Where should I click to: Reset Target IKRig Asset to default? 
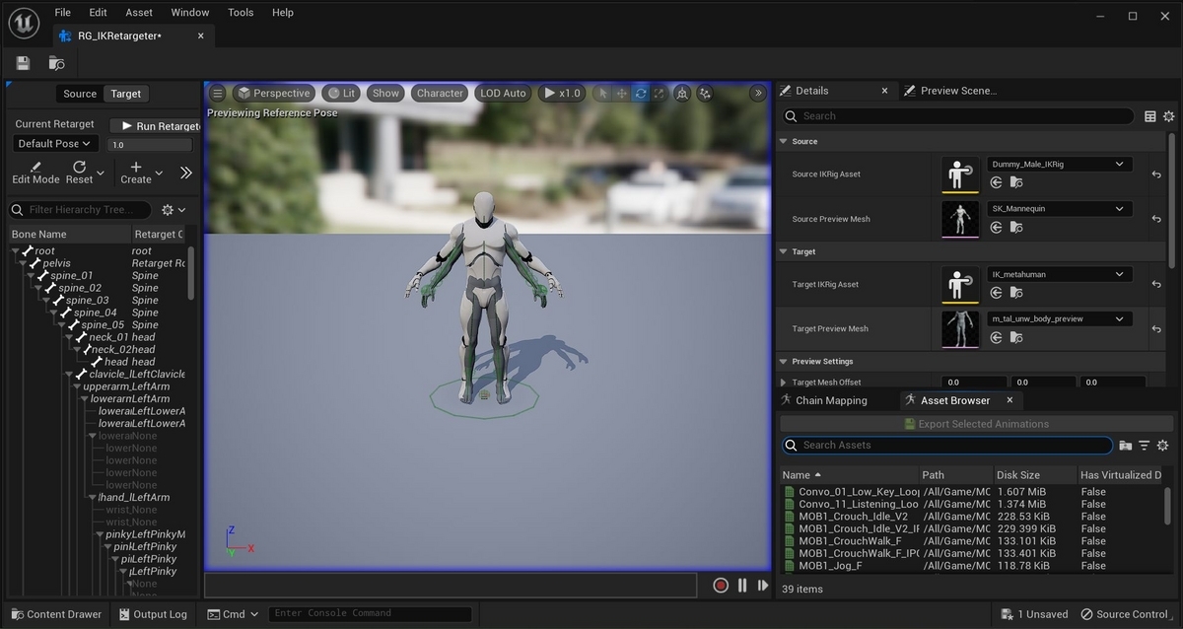1156,284
